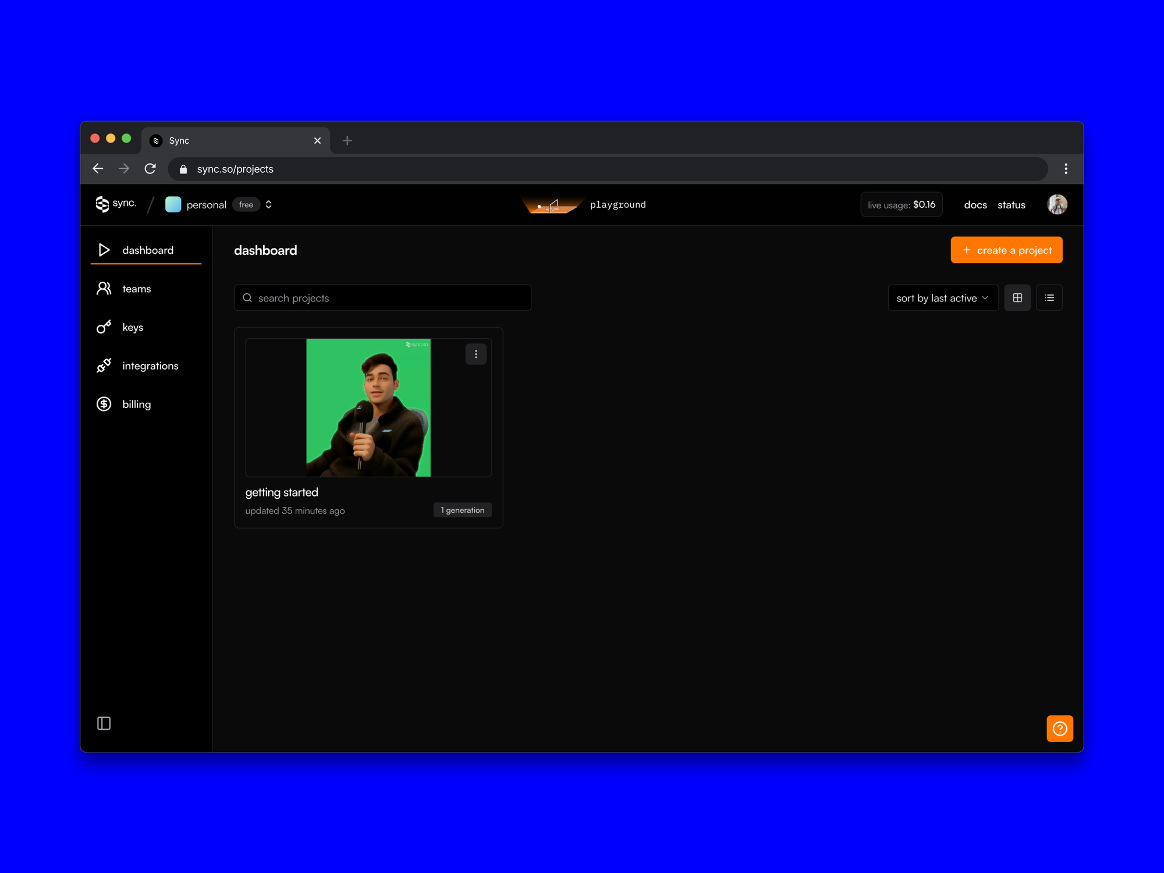Click the list view toggle icon
This screenshot has height=873, width=1164.
tap(1049, 298)
